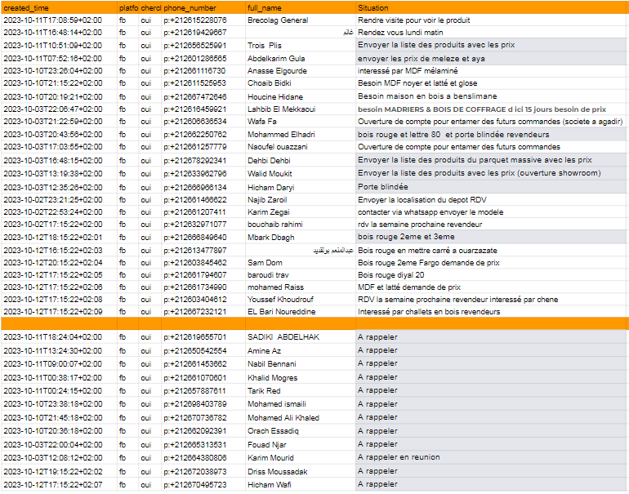Click cell bois rouge 2eme et 3eme
Viewport: 629px width, 494px height.
(492, 238)
